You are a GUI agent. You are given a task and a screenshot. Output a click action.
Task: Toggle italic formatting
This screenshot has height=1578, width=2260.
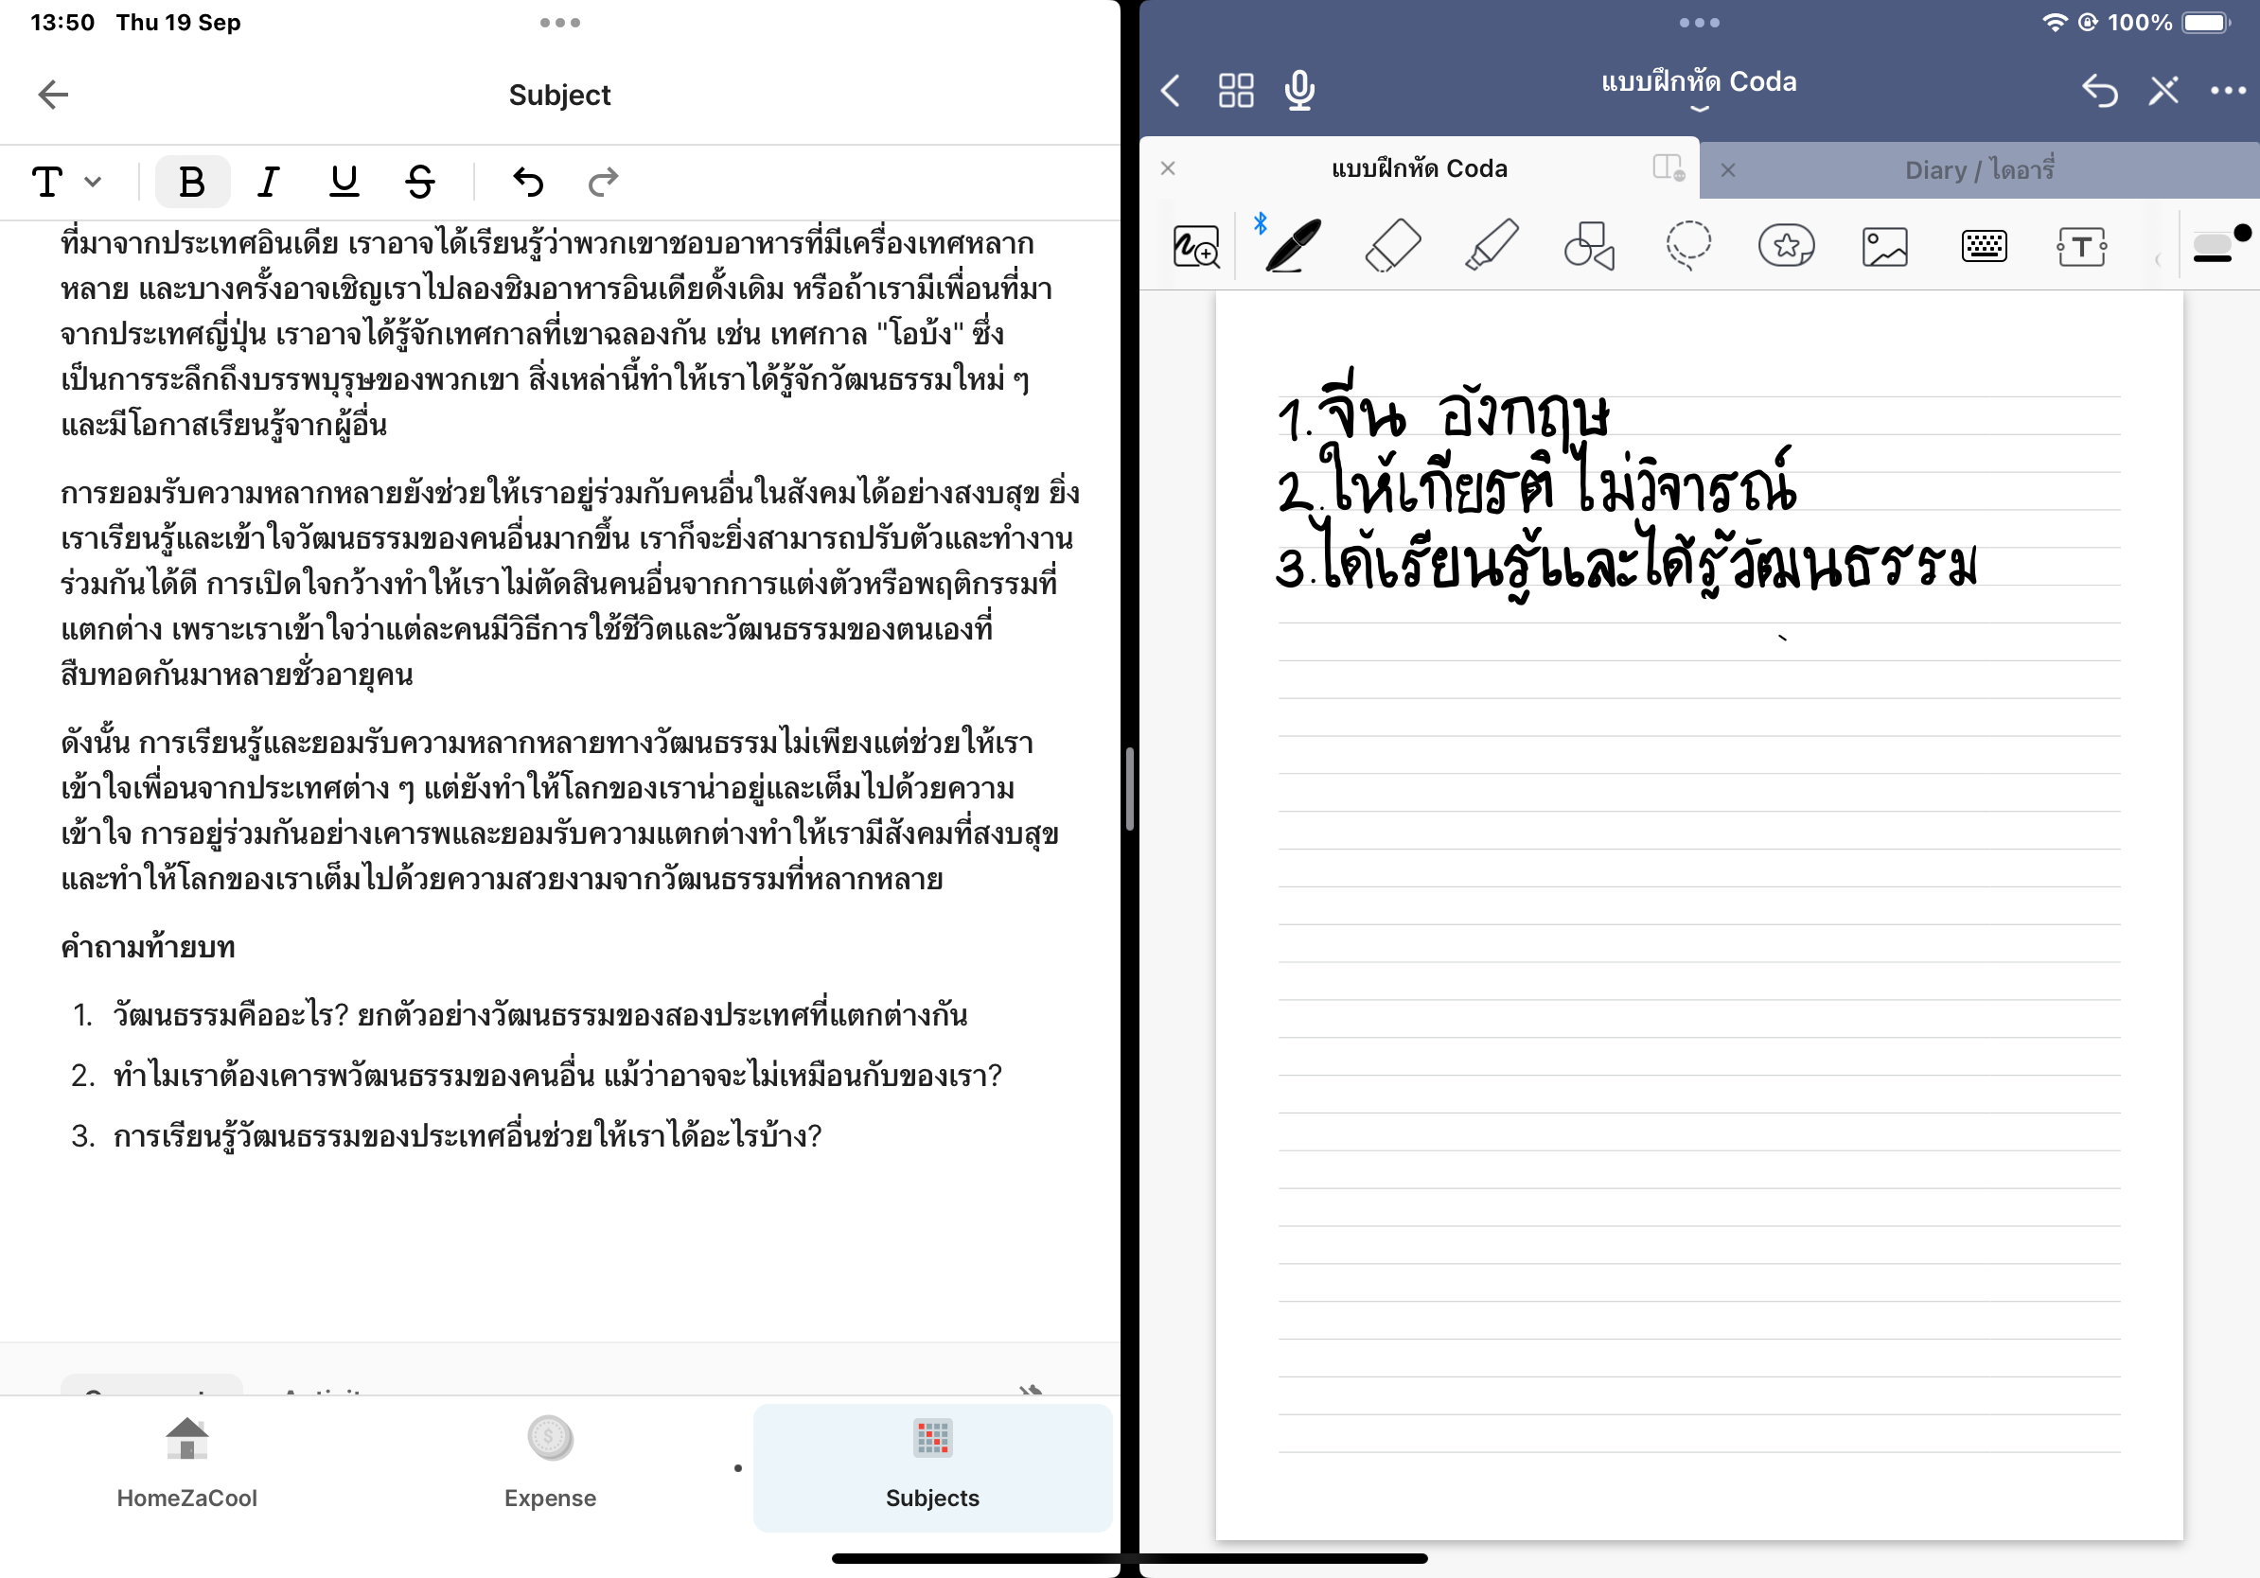click(x=268, y=182)
